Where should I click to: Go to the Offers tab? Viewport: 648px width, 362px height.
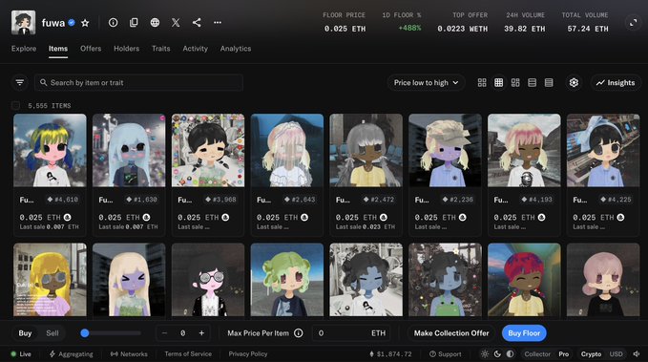tap(91, 49)
